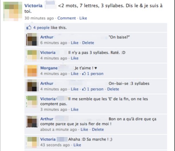The width and height of the screenshot is (175, 151).
Task: Like Arthur's "Bon on a qu'à dire" comment
Action: 84,130
